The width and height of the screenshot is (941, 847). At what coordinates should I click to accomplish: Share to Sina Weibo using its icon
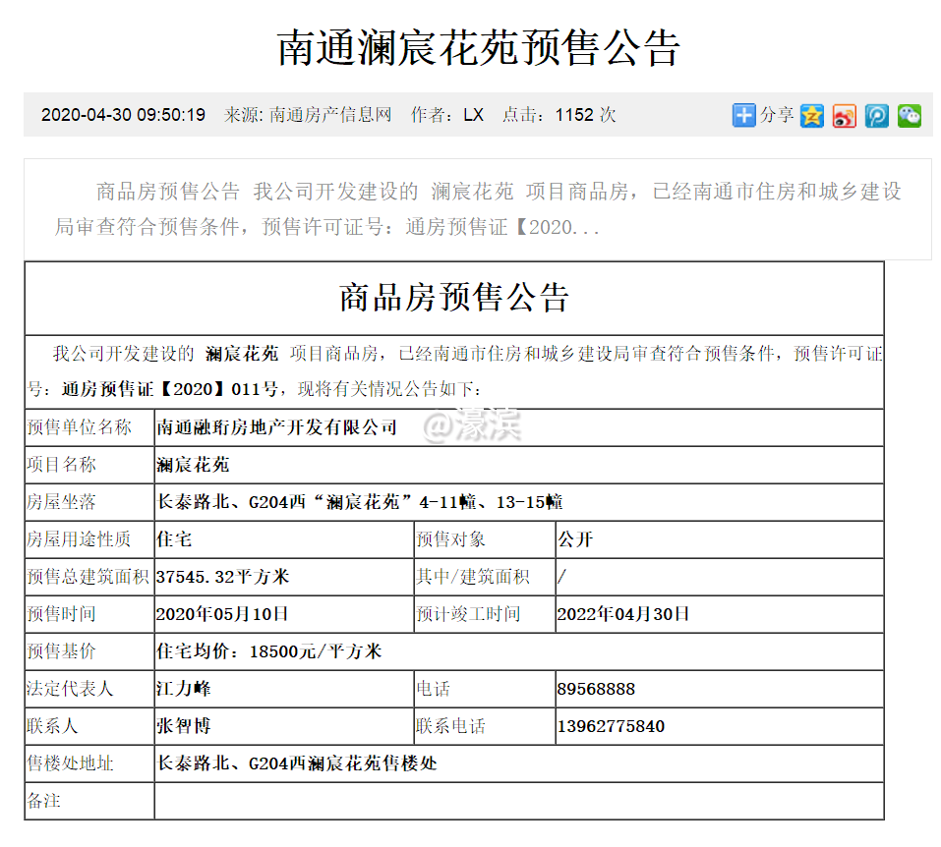844,115
